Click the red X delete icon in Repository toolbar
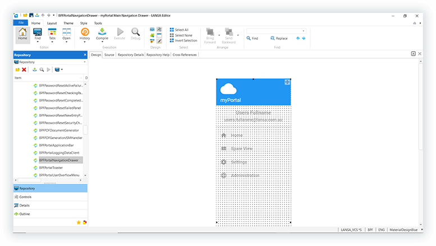 [x=24, y=70]
